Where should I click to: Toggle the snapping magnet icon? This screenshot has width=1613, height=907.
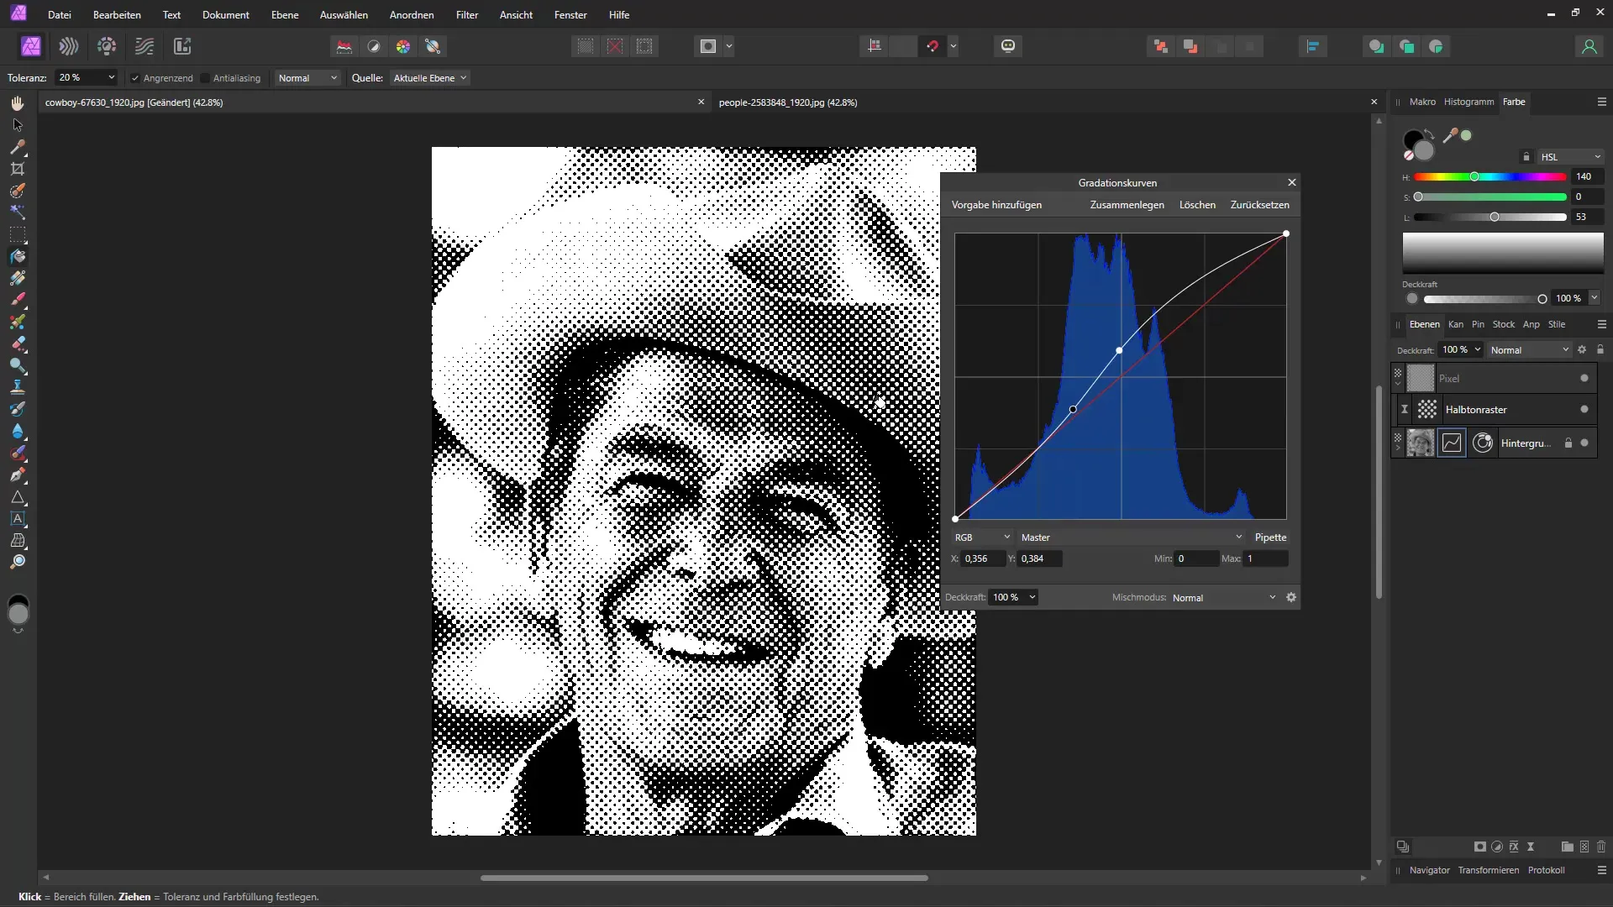point(933,46)
